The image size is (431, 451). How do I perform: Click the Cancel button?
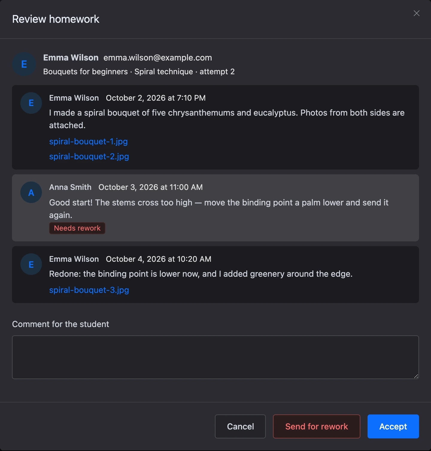(240, 426)
